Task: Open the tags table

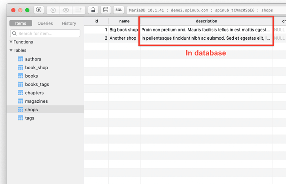Action: (29, 118)
